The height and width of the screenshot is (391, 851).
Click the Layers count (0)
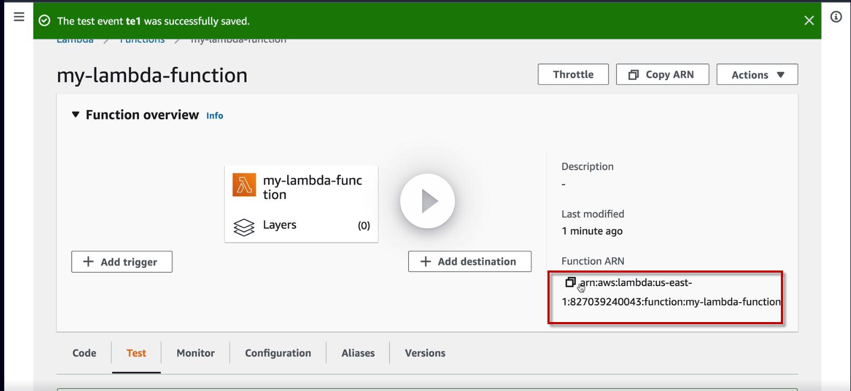[x=364, y=225]
